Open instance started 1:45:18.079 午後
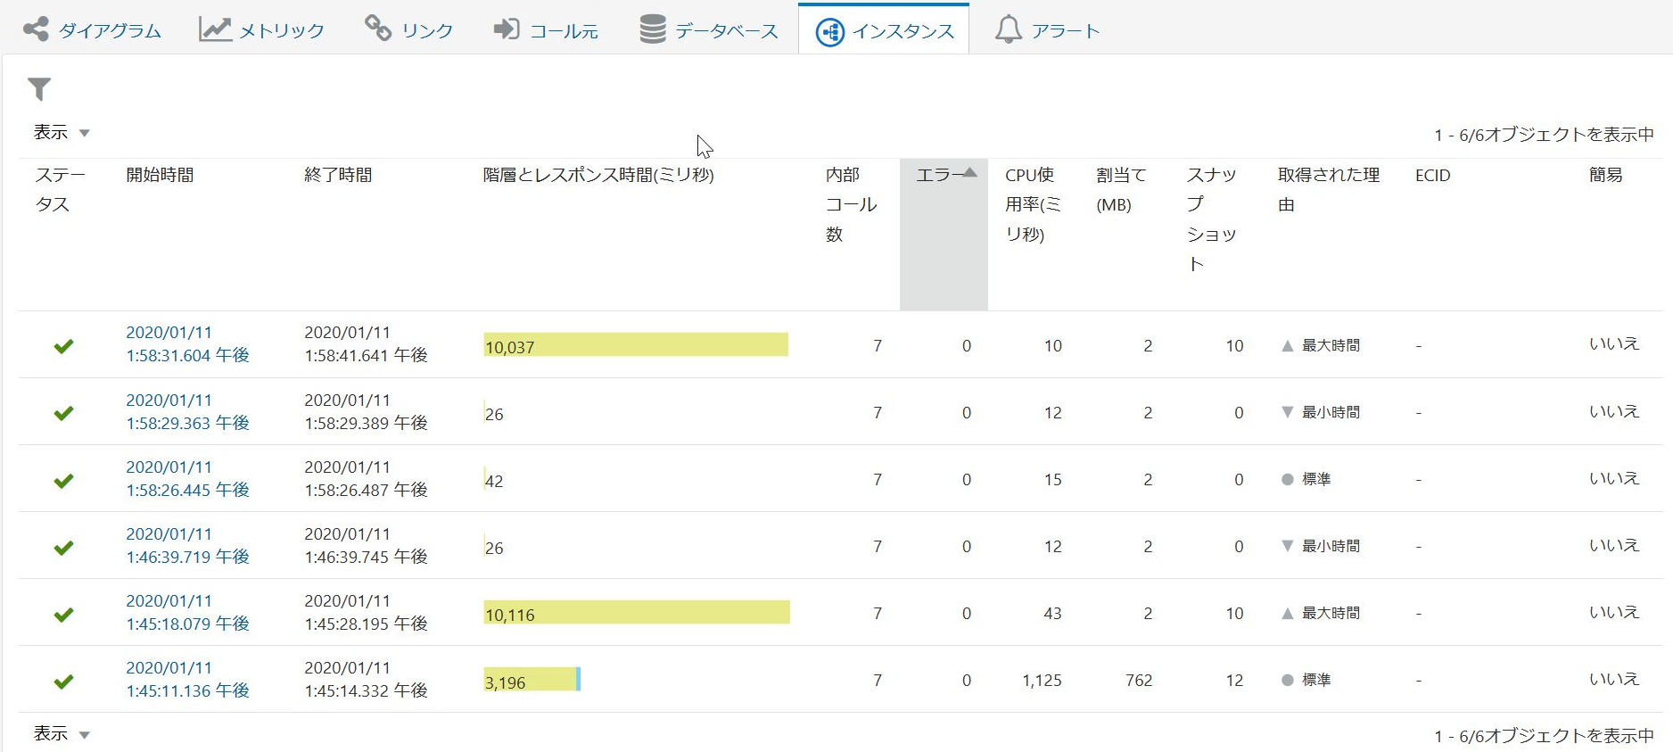Screen dimensions: 1673x752 [187, 612]
